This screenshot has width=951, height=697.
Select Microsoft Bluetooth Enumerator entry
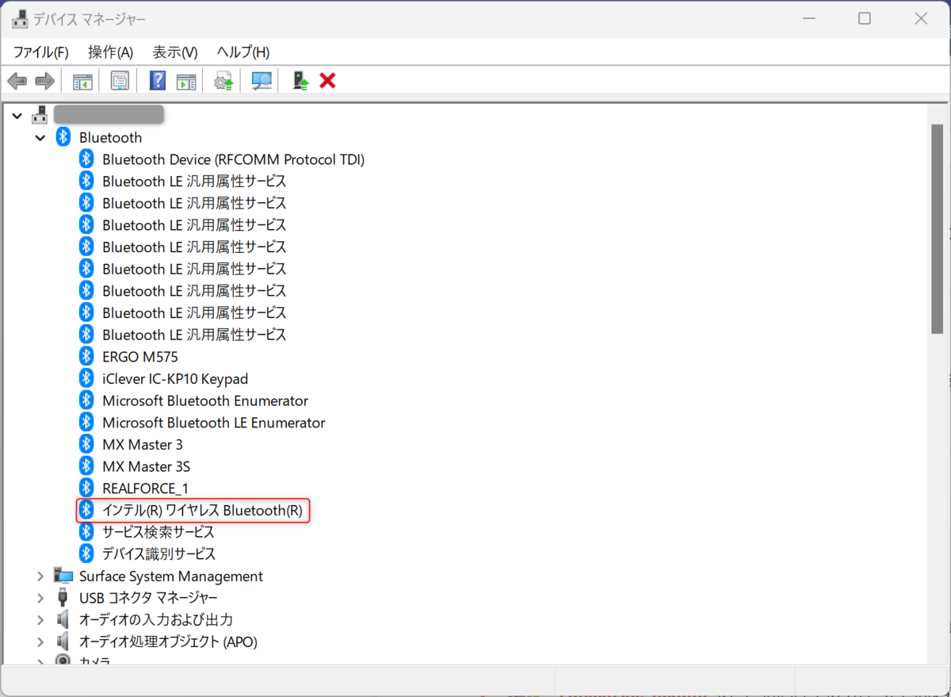pyautogui.click(x=205, y=400)
